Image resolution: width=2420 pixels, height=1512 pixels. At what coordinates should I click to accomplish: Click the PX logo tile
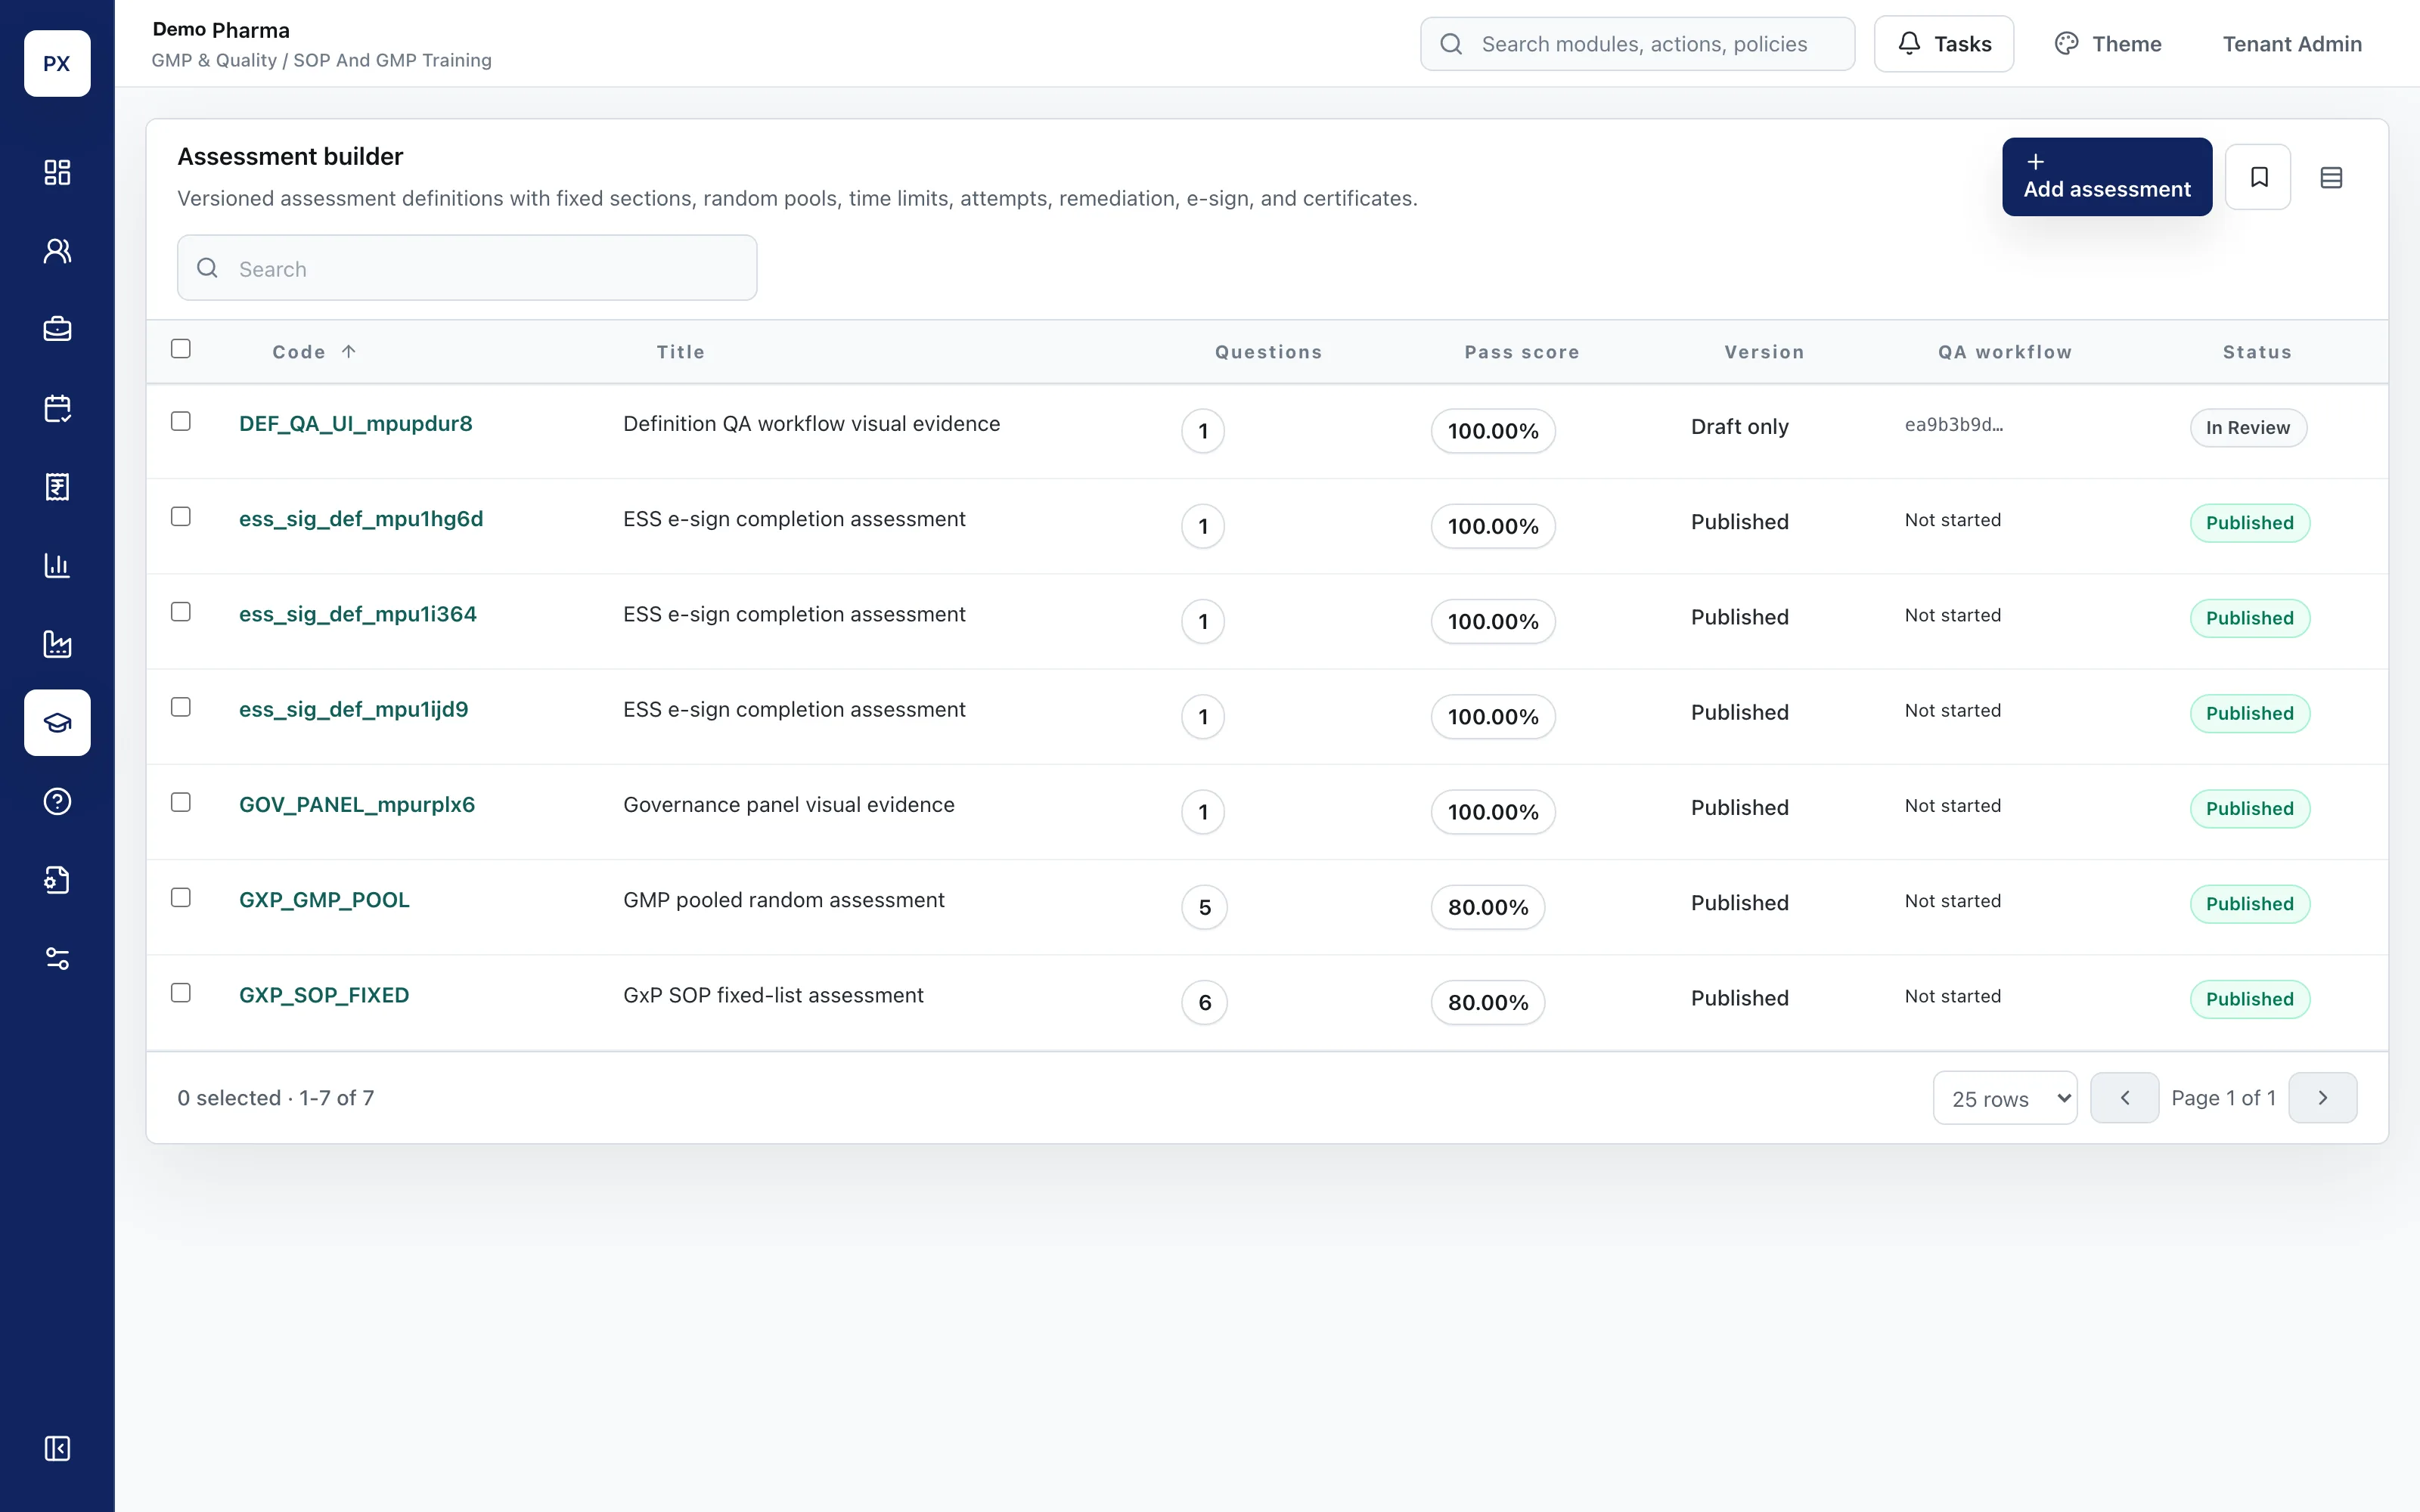[57, 63]
